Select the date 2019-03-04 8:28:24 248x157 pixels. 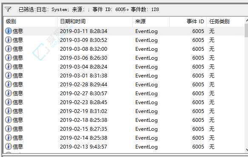83,67
